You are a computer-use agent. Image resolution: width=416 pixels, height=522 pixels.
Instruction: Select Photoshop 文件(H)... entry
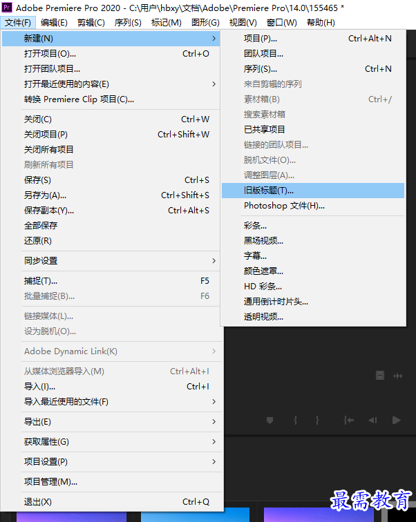point(313,206)
